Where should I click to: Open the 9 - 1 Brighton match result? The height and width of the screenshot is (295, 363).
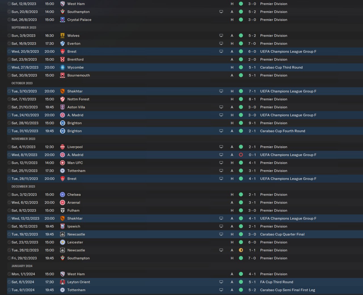click(252, 123)
